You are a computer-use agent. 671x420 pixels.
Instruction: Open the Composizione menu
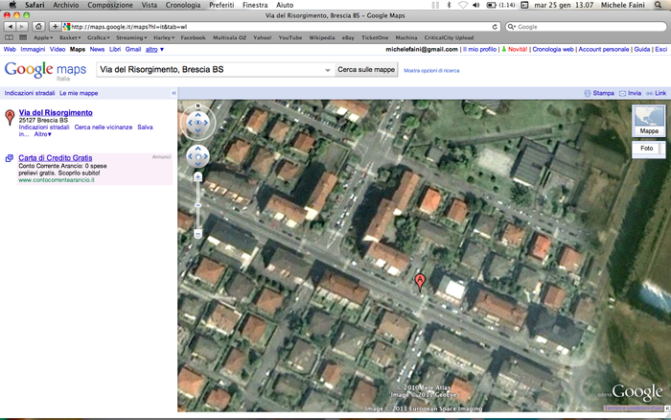[110, 5]
